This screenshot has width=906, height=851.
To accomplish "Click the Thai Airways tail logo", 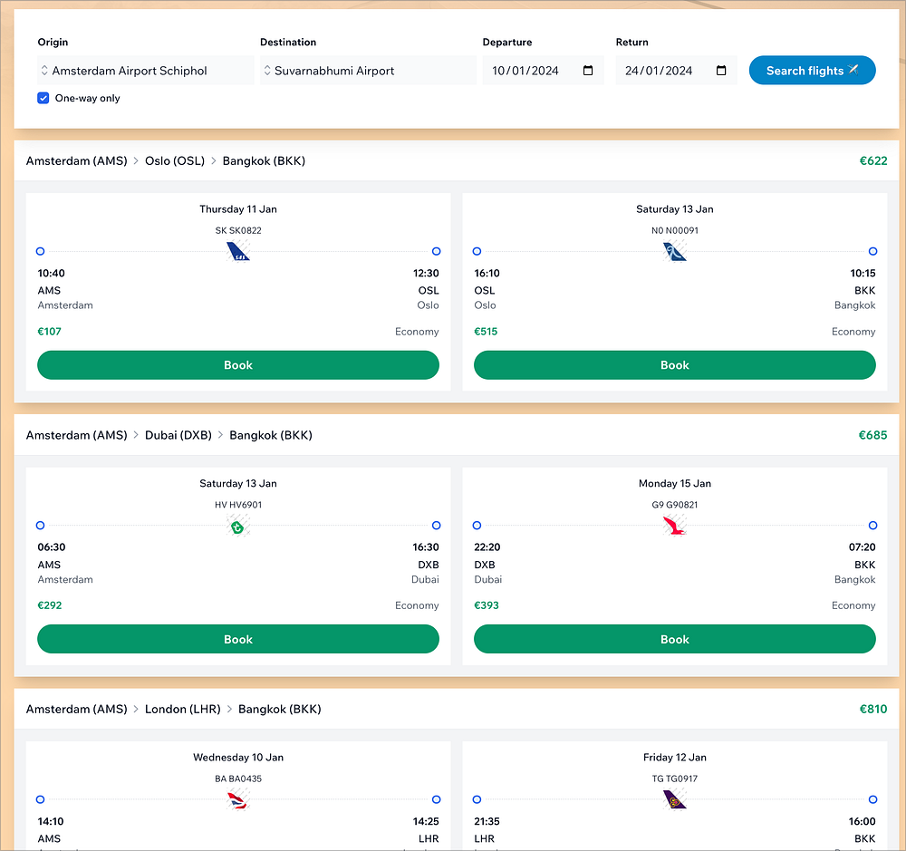I will 675,800.
